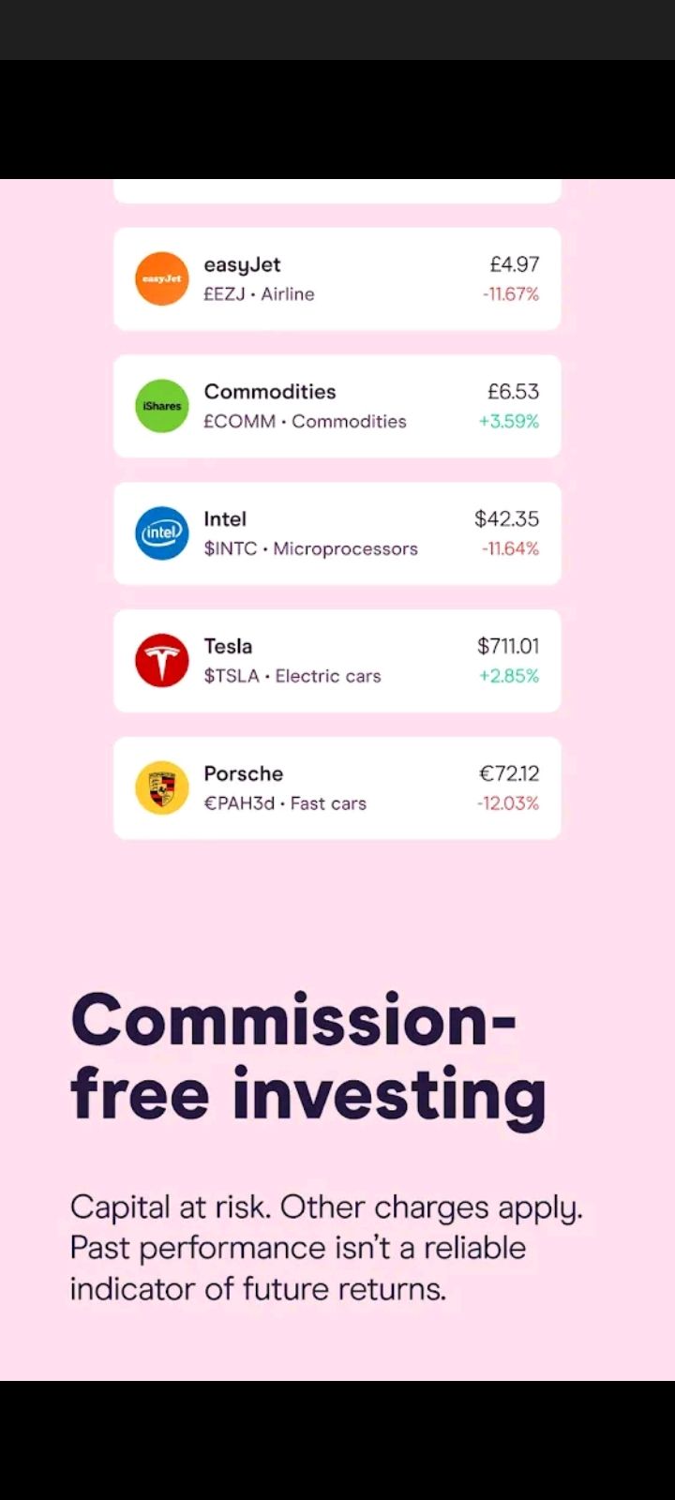This screenshot has width=675, height=1500.
Task: Tap Porsche price €72.12
Action: pos(509,773)
